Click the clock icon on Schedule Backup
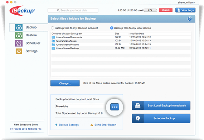The width and height of the screenshot is (204, 140). click(x=138, y=118)
